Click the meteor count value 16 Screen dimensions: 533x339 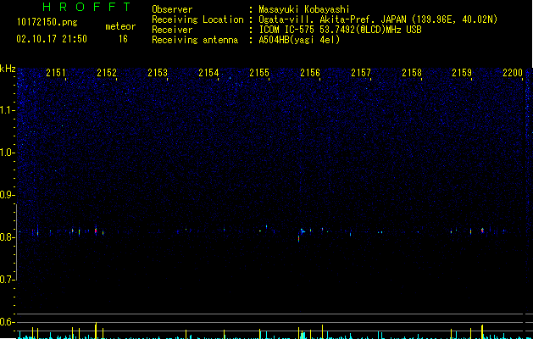123,39
